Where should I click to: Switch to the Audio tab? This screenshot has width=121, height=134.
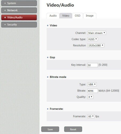click(x=53, y=16)
